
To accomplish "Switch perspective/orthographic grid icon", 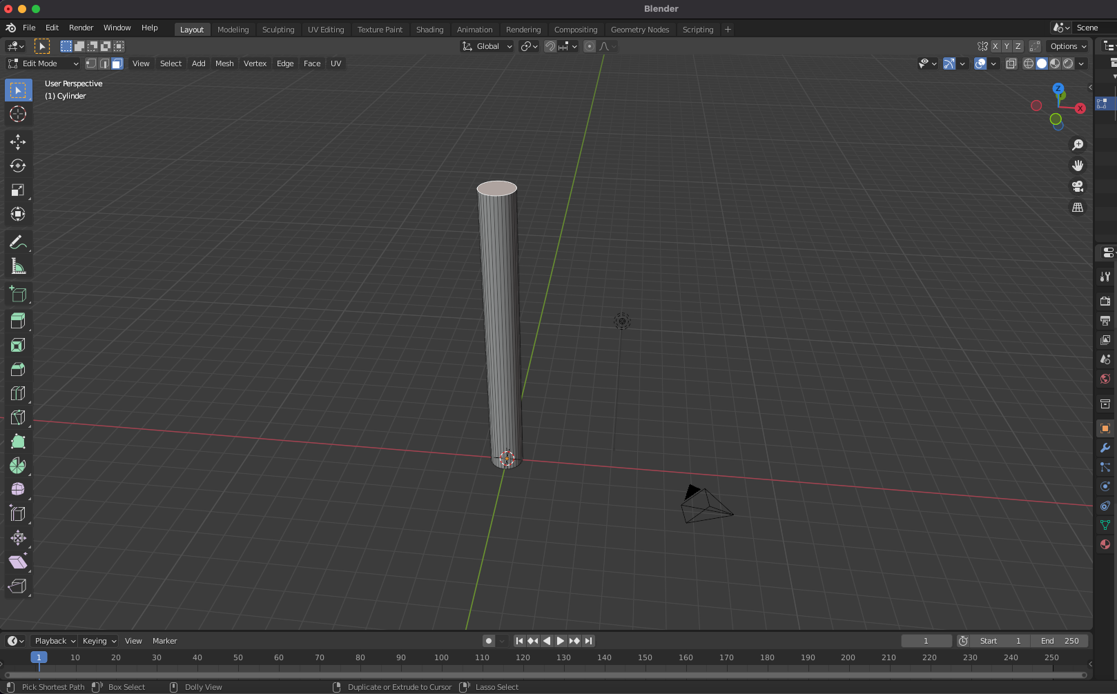I will [1078, 207].
